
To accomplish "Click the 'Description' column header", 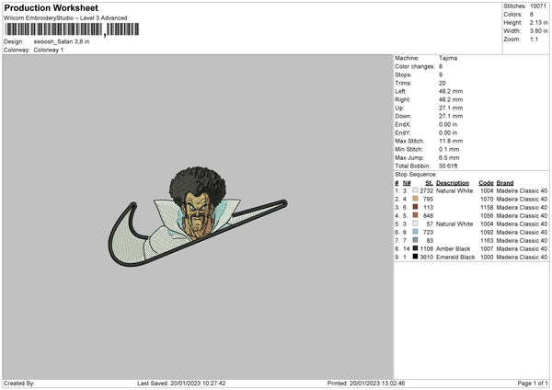I will [x=453, y=183].
